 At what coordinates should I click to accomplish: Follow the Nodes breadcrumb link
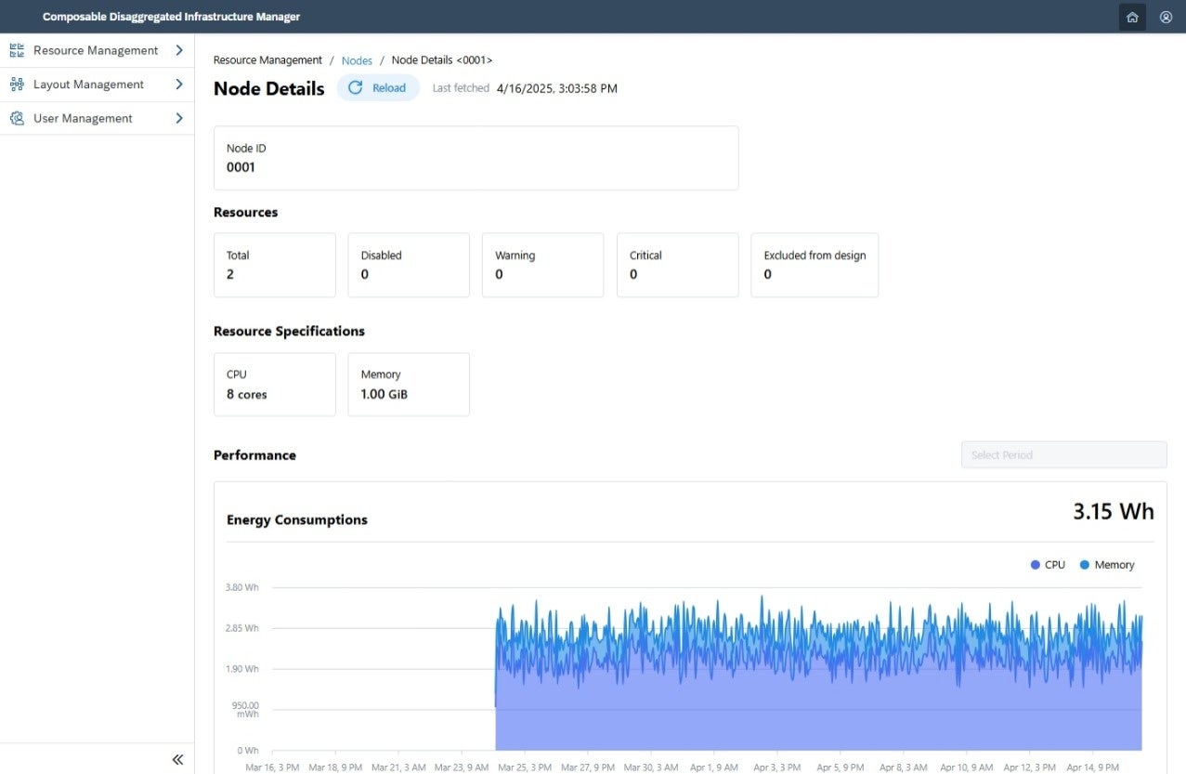pyautogui.click(x=357, y=60)
